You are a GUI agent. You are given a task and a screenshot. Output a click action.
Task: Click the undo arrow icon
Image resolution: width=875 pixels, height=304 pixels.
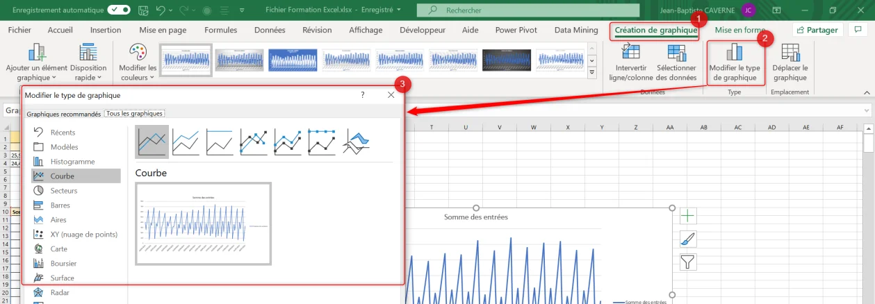(x=161, y=10)
